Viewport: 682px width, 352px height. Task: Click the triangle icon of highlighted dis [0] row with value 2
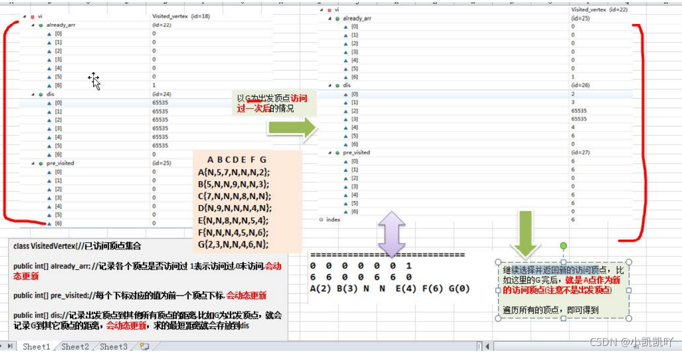pyautogui.click(x=346, y=94)
